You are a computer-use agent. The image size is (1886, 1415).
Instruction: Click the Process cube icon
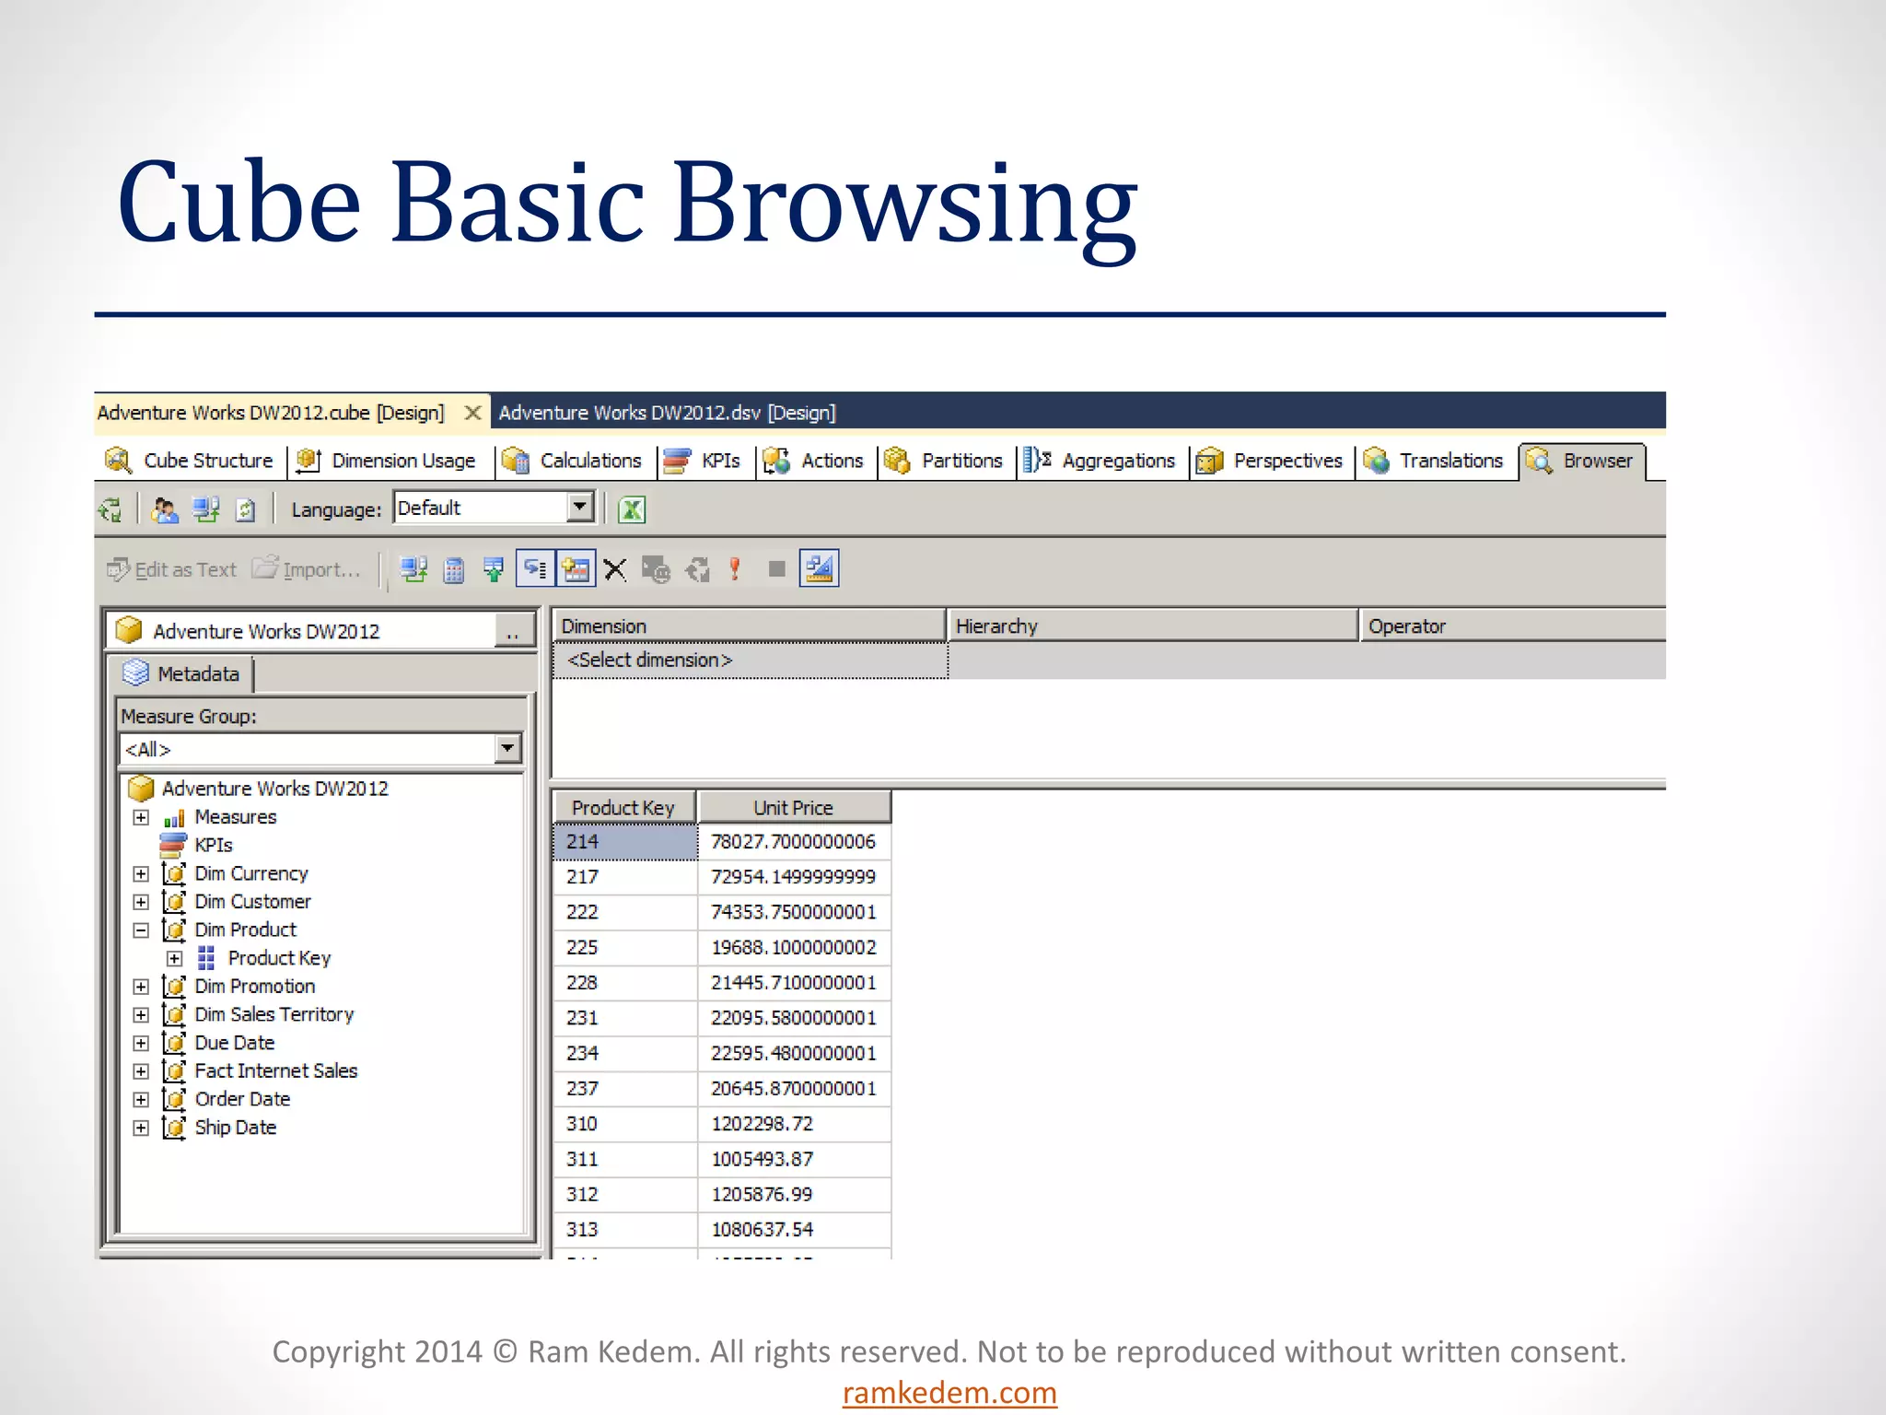pos(111,509)
